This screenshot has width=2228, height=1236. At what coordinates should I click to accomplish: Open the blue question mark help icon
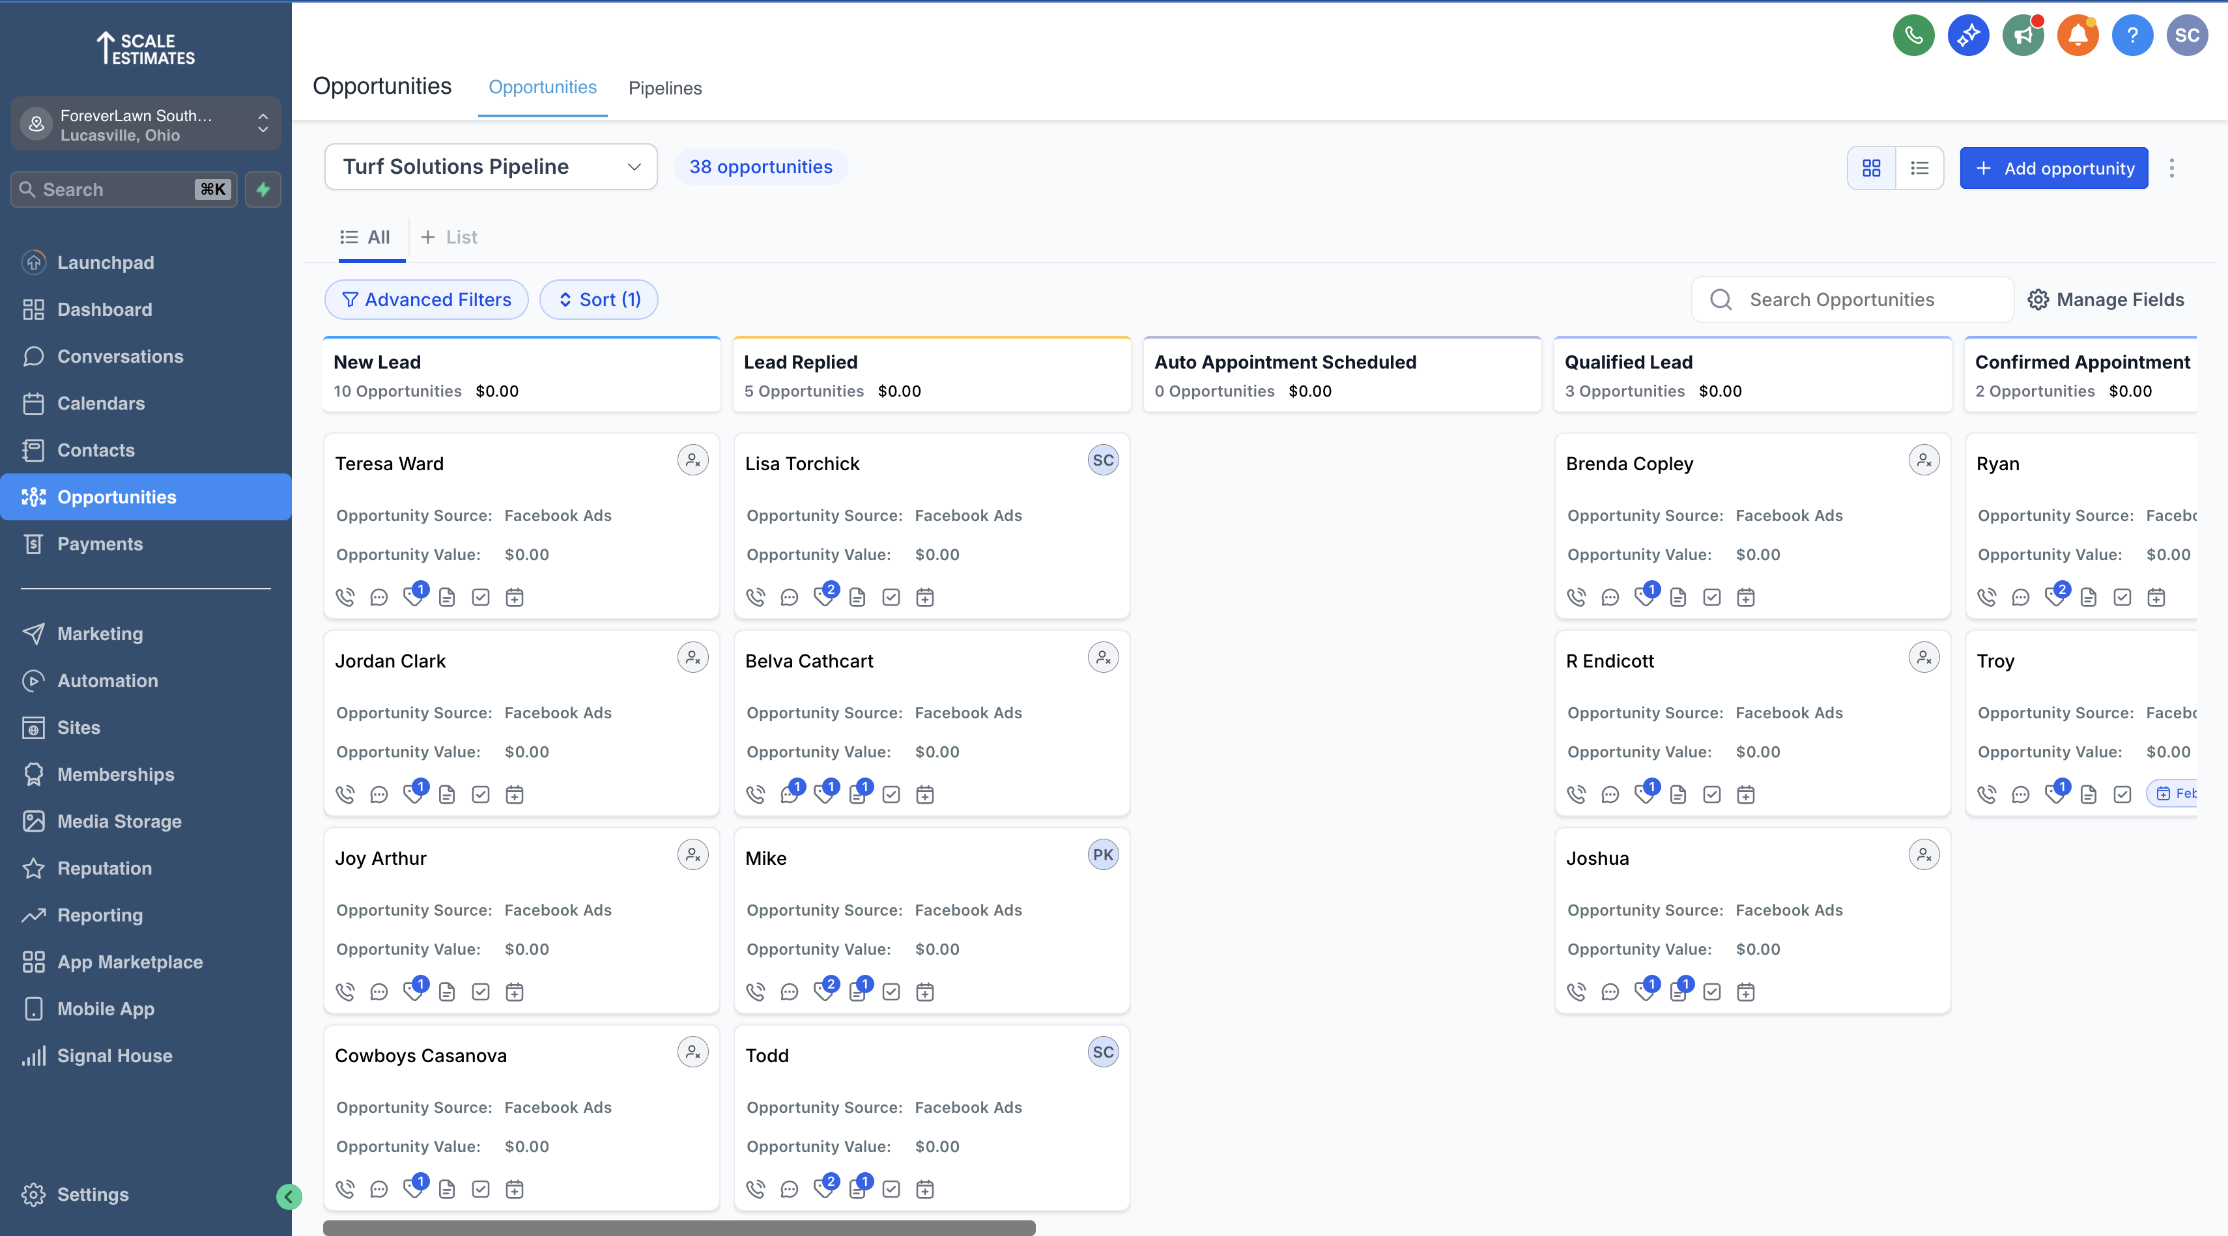coord(2132,35)
